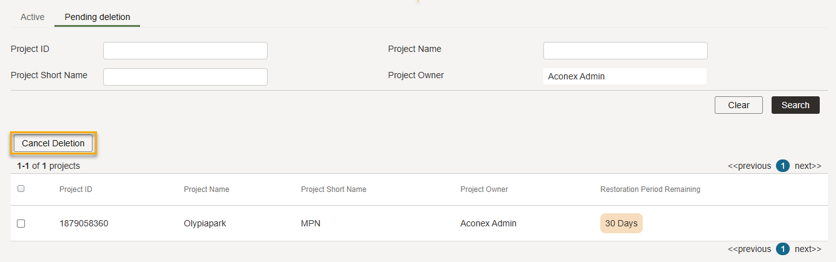Click the Cancel Deletion button
The width and height of the screenshot is (836, 262).
click(53, 143)
